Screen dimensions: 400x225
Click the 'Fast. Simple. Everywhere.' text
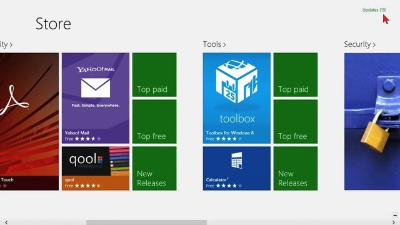(x=96, y=106)
